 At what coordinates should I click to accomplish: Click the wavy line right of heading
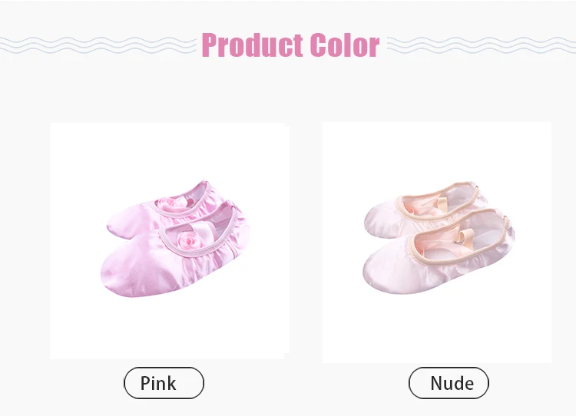pyautogui.click(x=482, y=45)
